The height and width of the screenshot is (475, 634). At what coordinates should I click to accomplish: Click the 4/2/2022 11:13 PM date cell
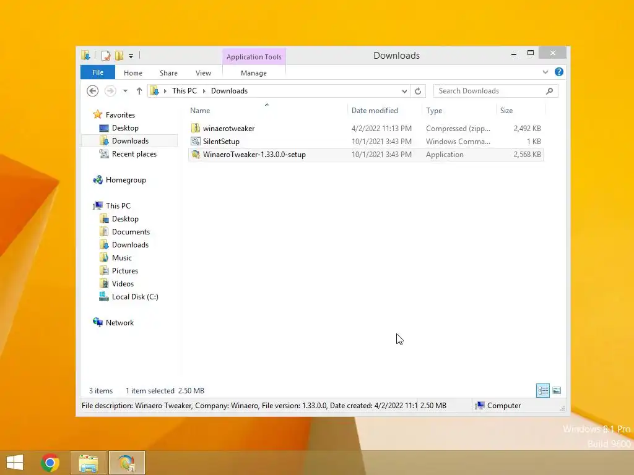tap(381, 129)
